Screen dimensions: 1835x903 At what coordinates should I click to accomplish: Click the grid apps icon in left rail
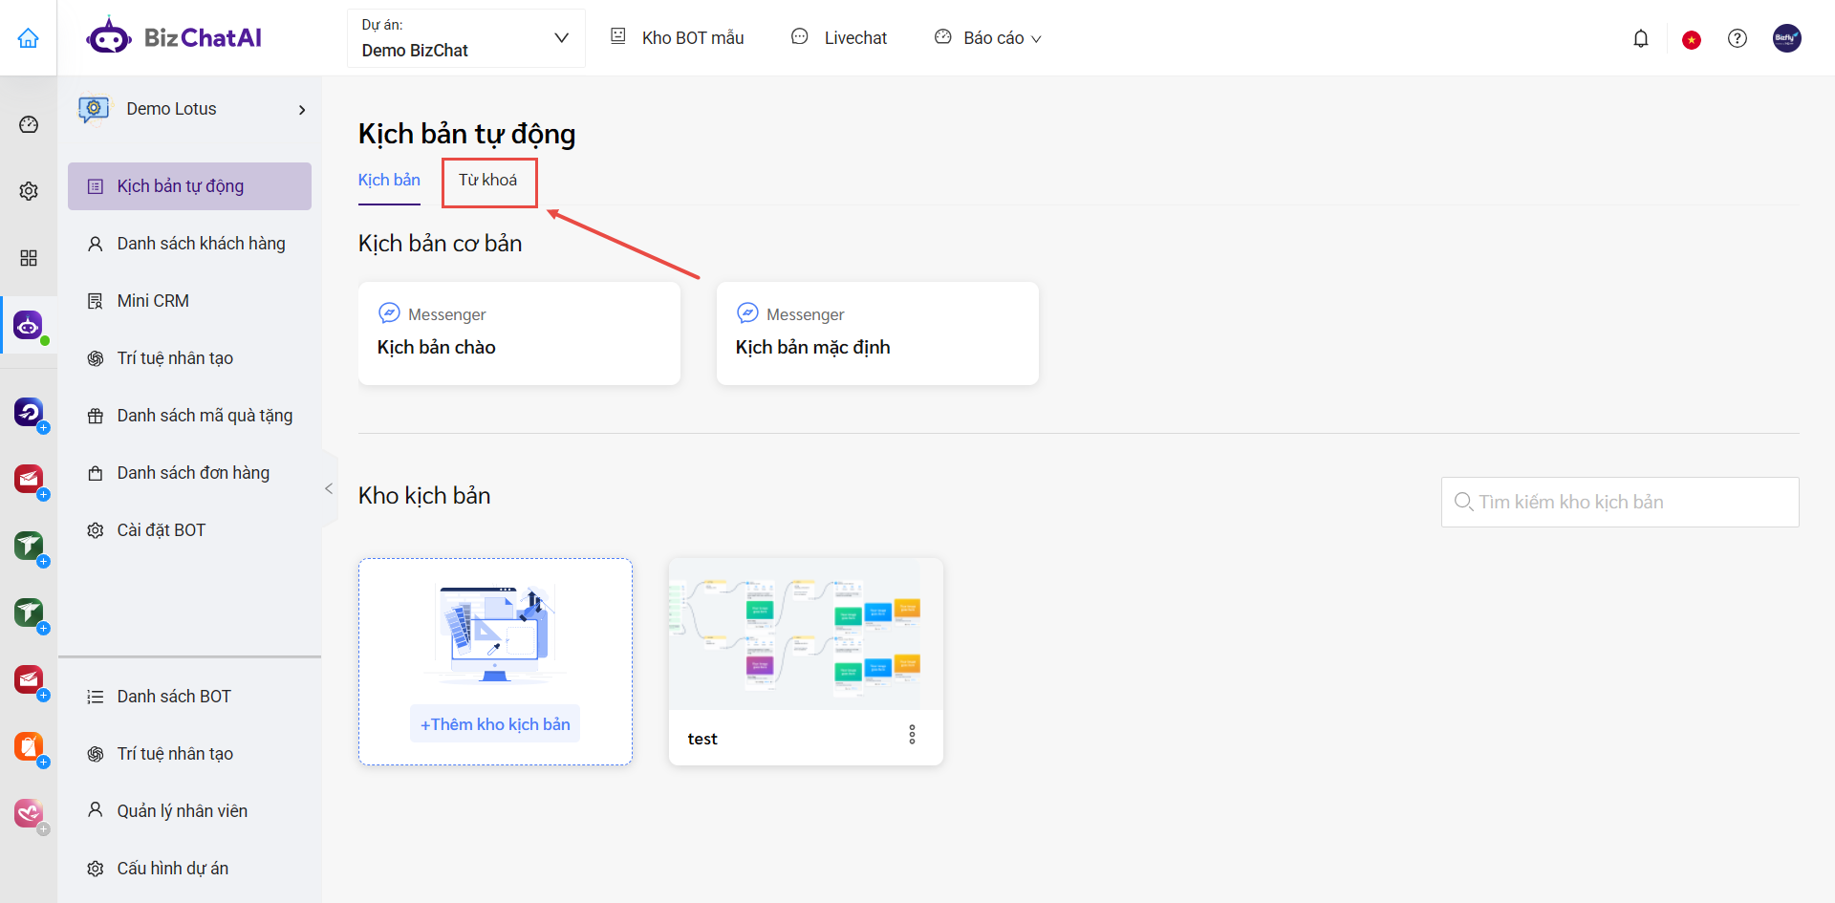(x=29, y=258)
